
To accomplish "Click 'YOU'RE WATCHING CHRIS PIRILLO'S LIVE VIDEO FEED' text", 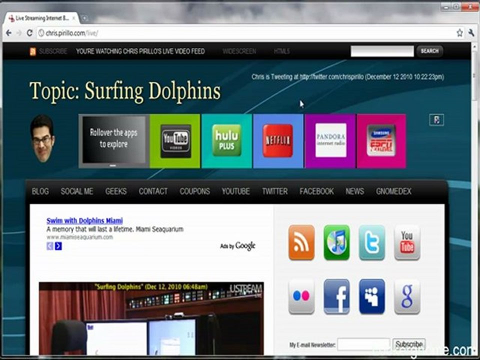I will point(140,51).
